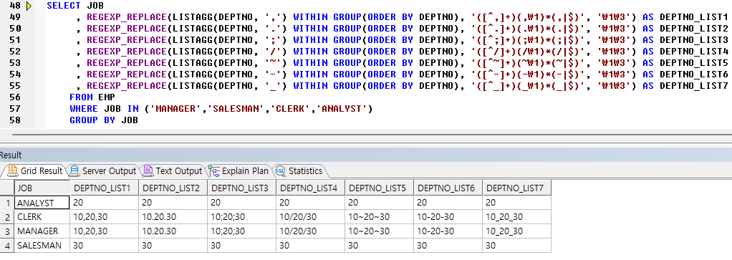Click CLERK's DEPTNO_LIST2 value 10.20.30
The height and width of the screenshot is (260, 732).
(173, 217)
